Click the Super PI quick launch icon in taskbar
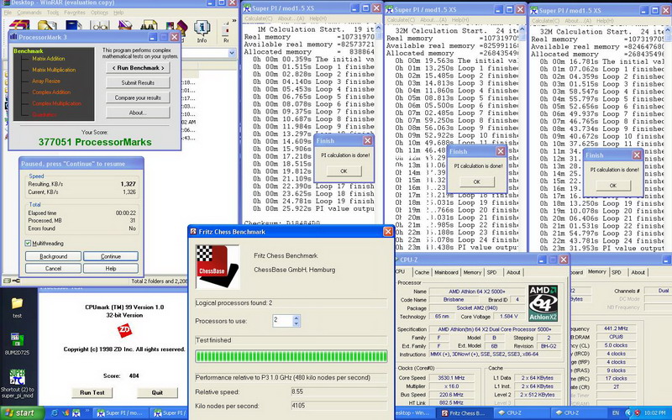The height and width of the screenshot is (420, 672). [76, 413]
